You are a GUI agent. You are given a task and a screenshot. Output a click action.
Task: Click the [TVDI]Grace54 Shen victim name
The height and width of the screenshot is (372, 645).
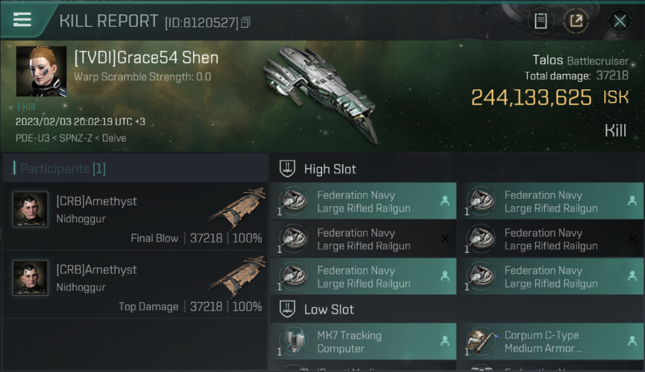(146, 58)
